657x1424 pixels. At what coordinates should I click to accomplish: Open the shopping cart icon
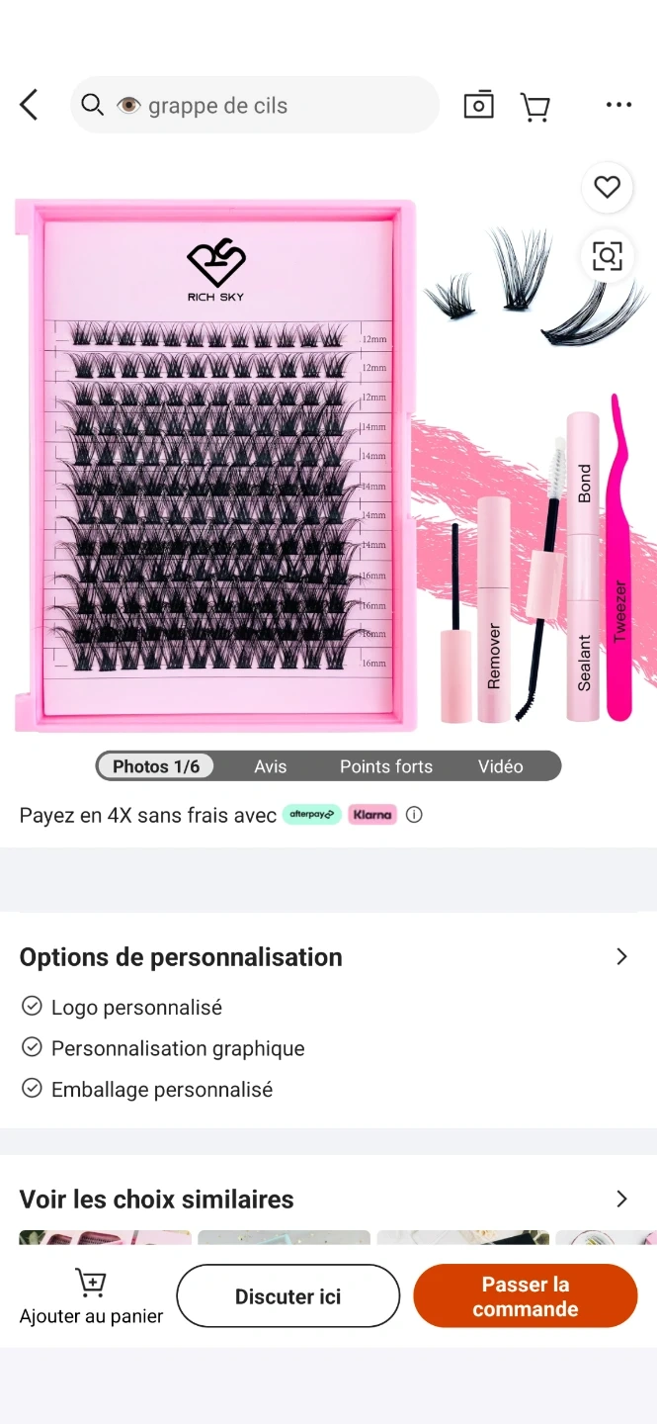click(x=534, y=106)
